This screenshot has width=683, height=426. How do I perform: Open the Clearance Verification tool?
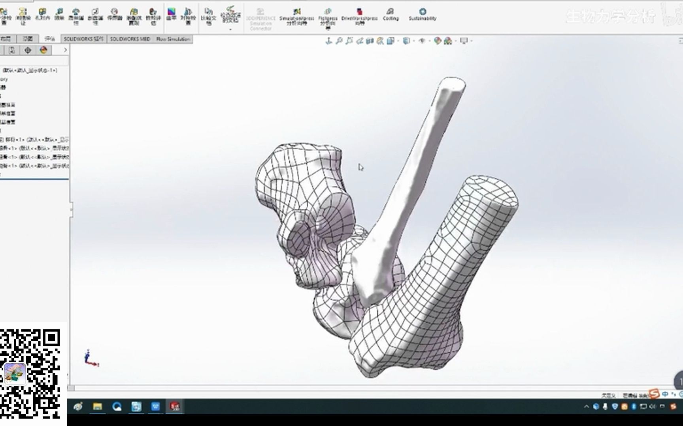click(23, 16)
